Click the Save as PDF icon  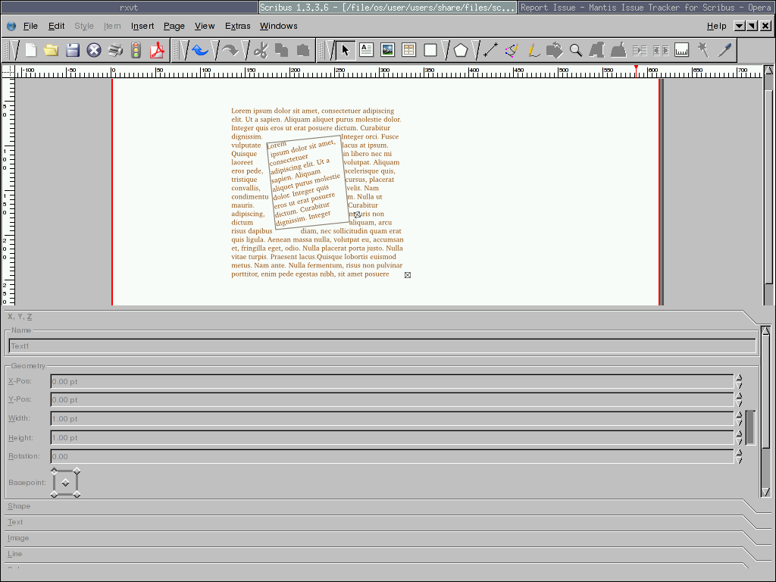pos(157,51)
